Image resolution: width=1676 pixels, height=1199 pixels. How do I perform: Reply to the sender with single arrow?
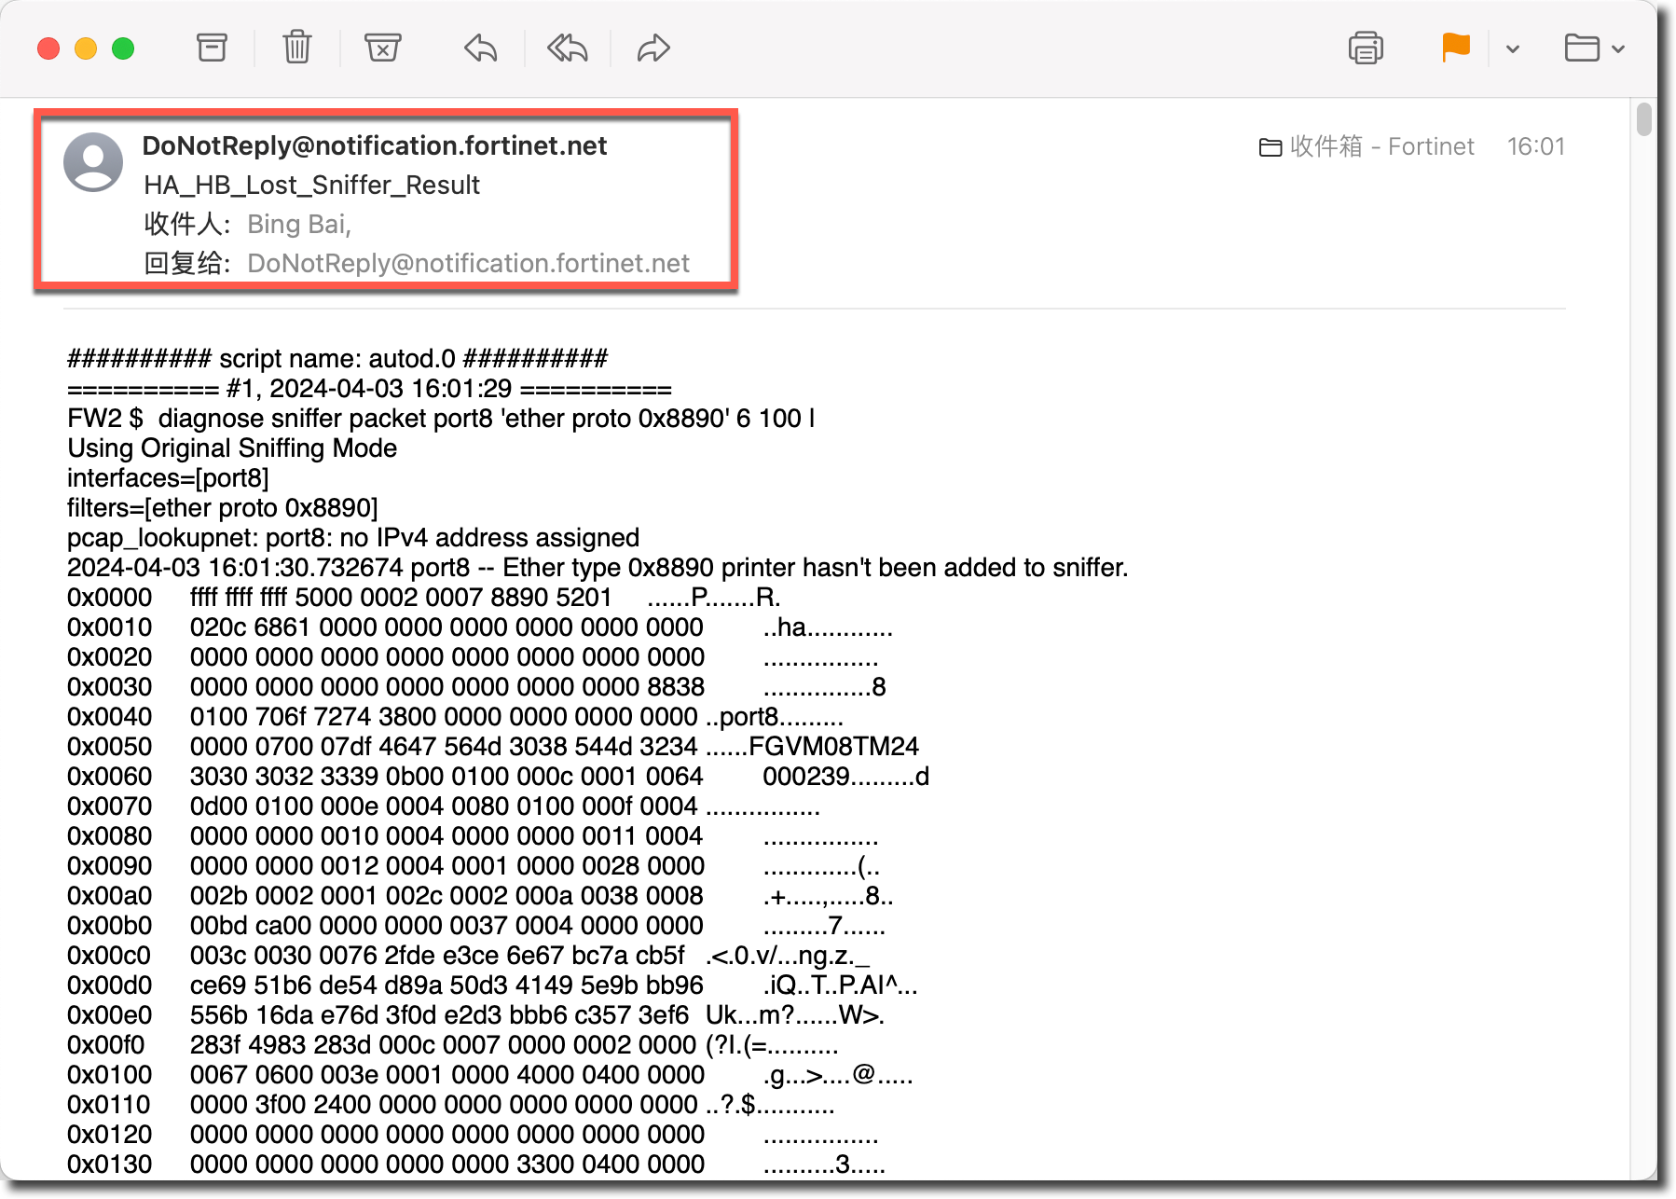pos(481,48)
